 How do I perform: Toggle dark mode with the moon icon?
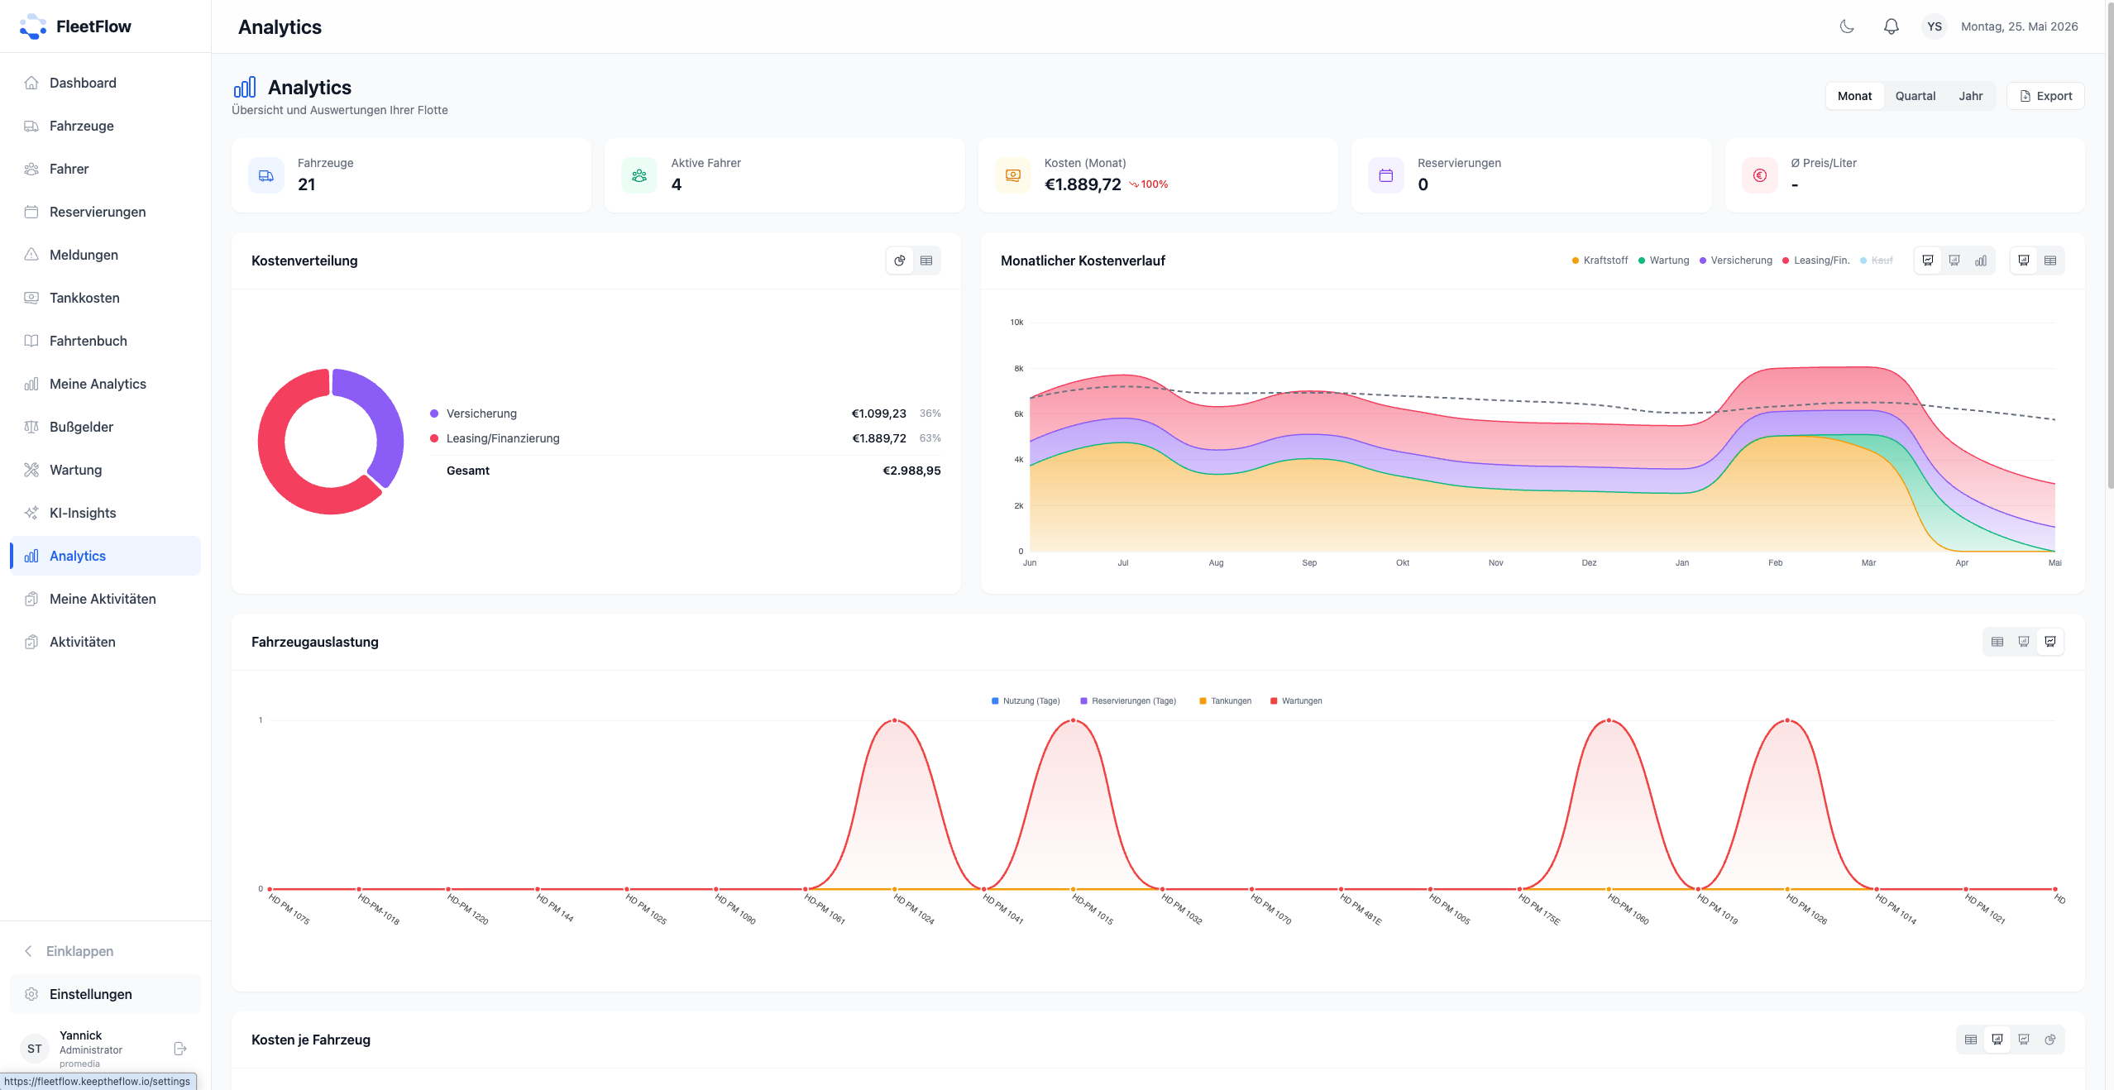tap(1847, 26)
